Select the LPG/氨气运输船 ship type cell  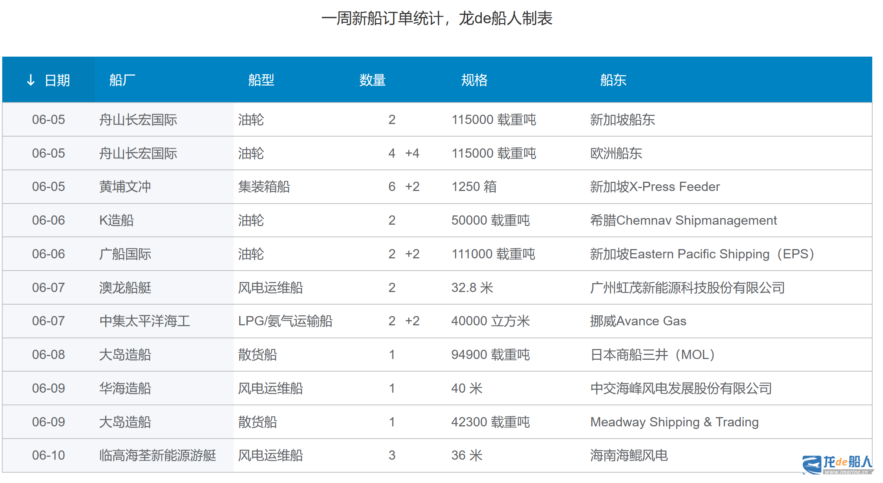coord(285,321)
